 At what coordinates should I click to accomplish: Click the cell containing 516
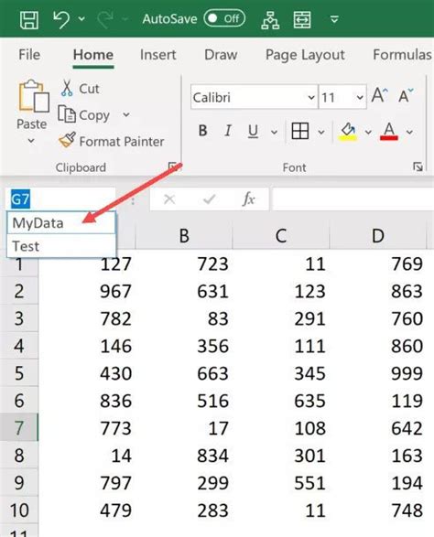(184, 401)
